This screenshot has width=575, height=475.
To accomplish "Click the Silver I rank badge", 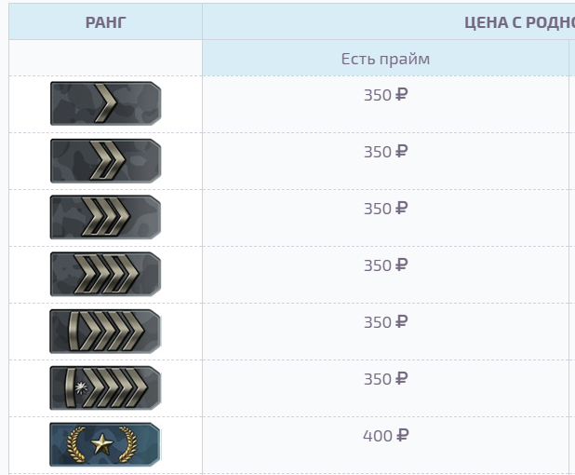I will [x=106, y=103].
